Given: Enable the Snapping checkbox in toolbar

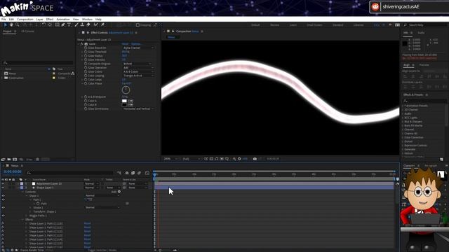Looking at the screenshot, I should [x=138, y=25].
